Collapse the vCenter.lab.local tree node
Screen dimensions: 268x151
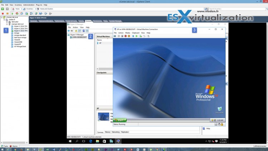pyautogui.click(x=1, y=17)
